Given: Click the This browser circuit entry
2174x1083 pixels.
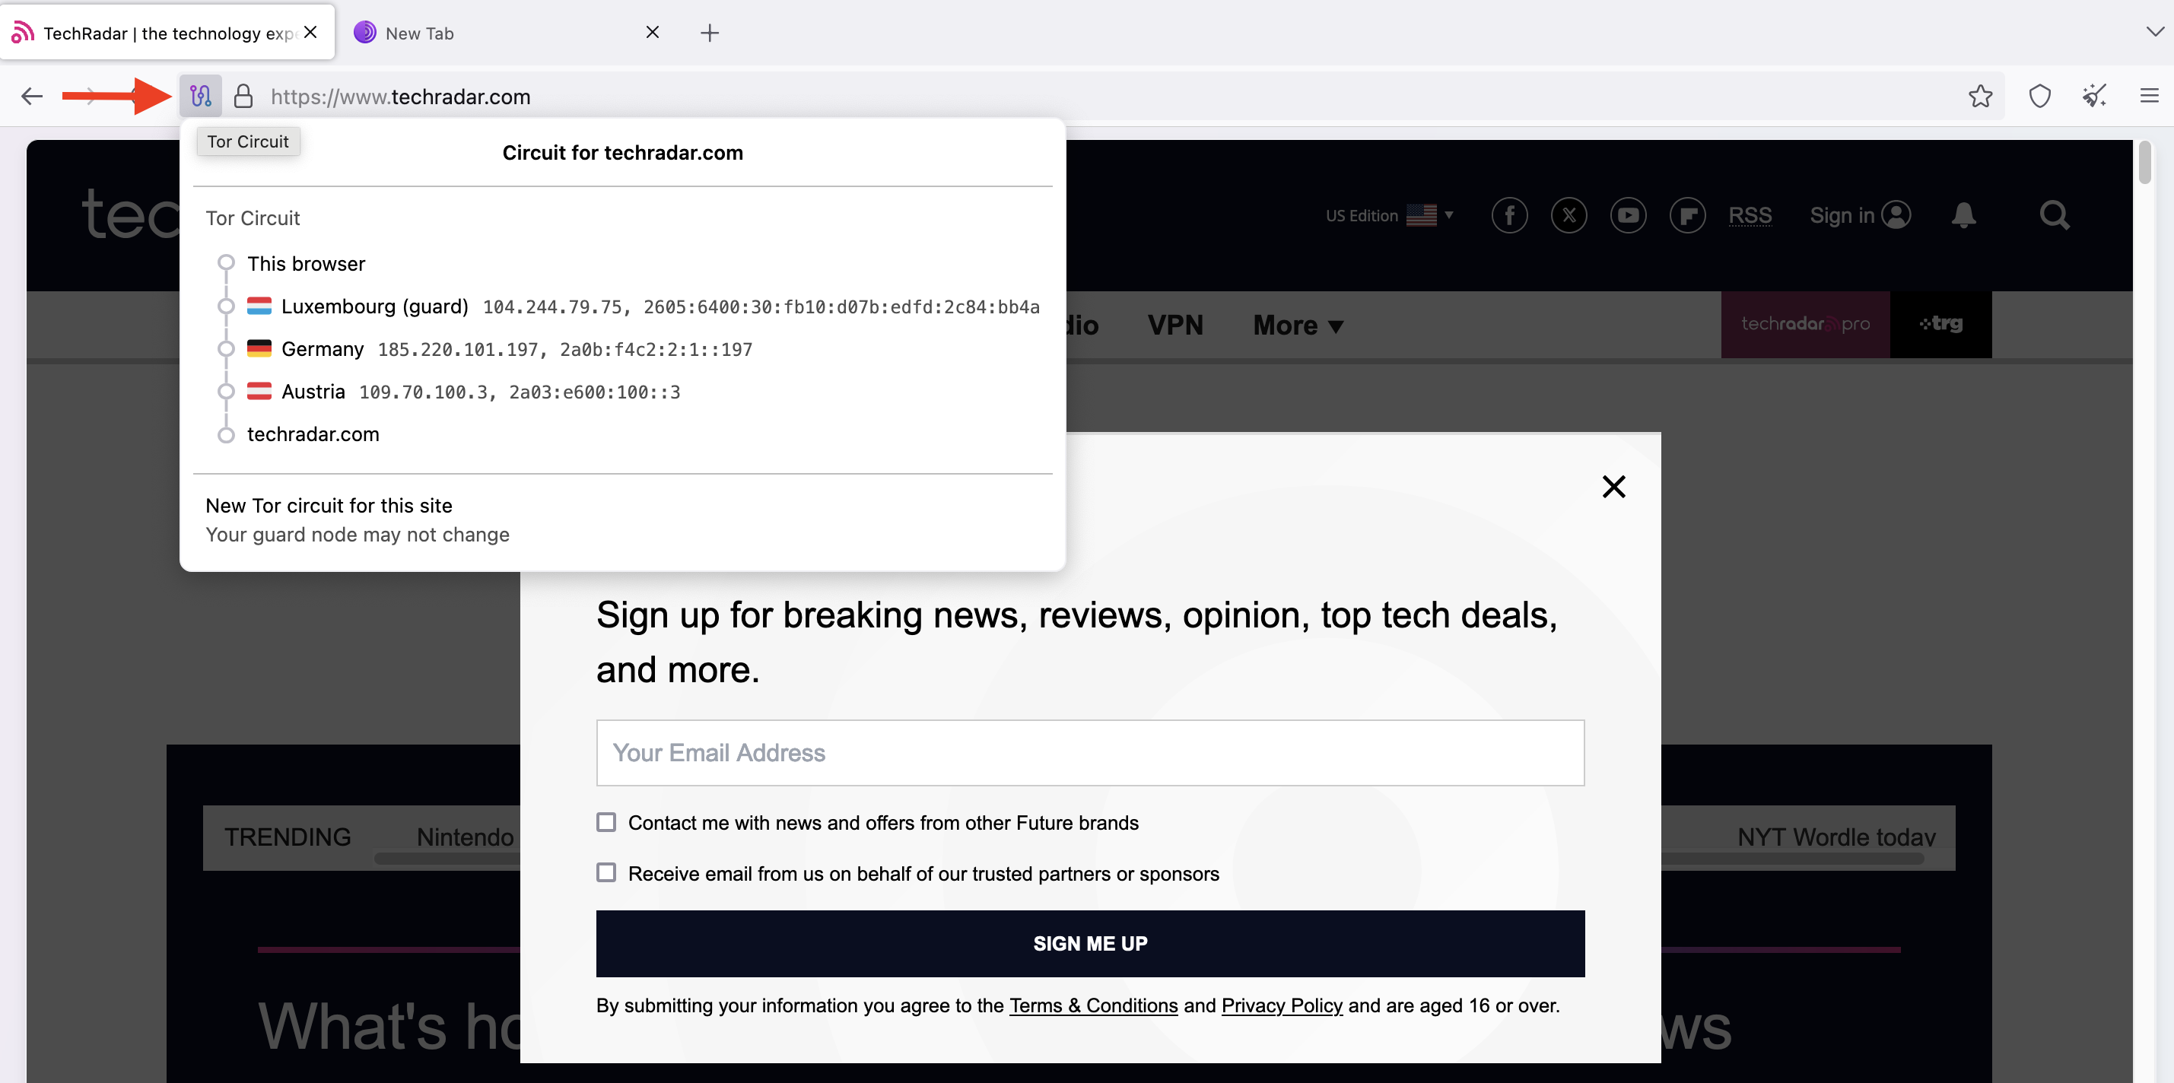Looking at the screenshot, I should pyautogui.click(x=306, y=263).
